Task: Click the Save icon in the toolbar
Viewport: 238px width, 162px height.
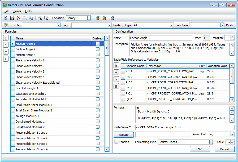Action: point(12,18)
